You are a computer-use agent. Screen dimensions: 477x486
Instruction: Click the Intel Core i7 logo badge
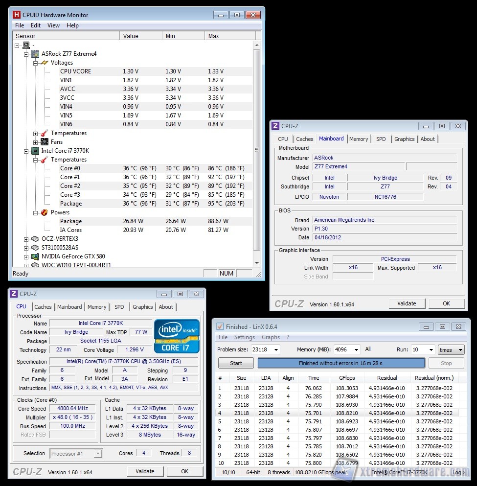(x=177, y=336)
